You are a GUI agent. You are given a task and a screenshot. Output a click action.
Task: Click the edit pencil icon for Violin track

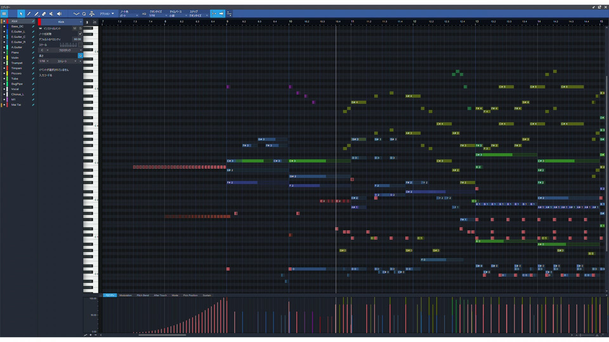(33, 58)
